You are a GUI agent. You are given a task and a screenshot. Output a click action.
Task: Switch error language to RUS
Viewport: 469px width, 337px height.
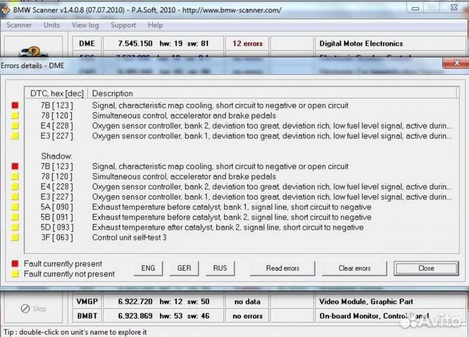[220, 268]
